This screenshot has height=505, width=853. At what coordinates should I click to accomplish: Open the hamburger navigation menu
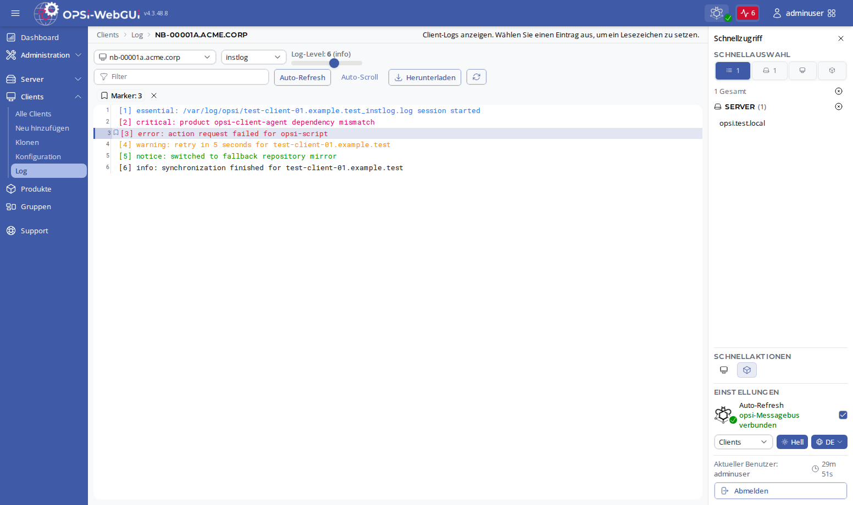click(x=15, y=13)
